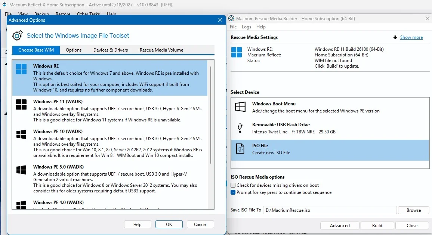Switch to the Choose Base WIM tab

pyautogui.click(x=36, y=50)
